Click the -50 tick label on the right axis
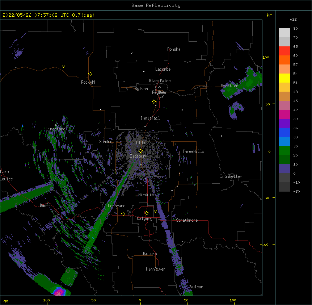 (266, 198)
